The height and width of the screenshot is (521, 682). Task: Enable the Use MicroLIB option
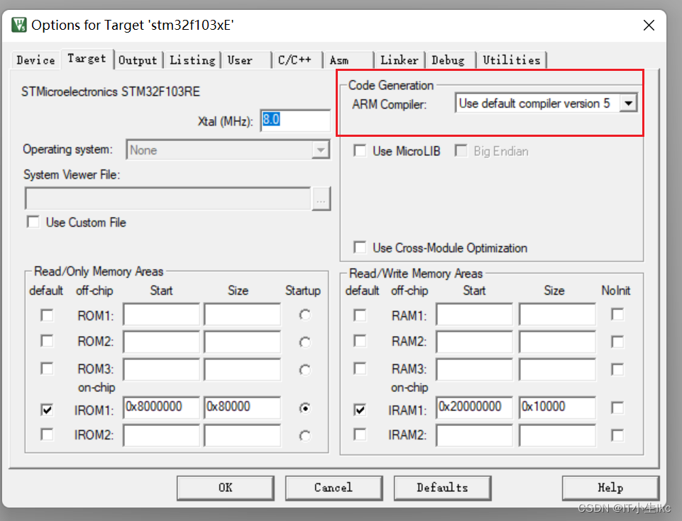point(359,150)
